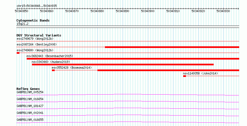Screen dimensions: 247x126
Task: Click the NM_181427 magenta intron line
Action: 128,108
